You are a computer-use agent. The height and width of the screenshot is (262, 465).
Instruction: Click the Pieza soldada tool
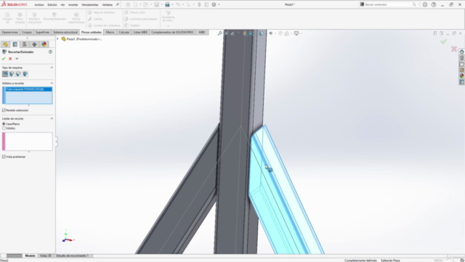coord(20,18)
